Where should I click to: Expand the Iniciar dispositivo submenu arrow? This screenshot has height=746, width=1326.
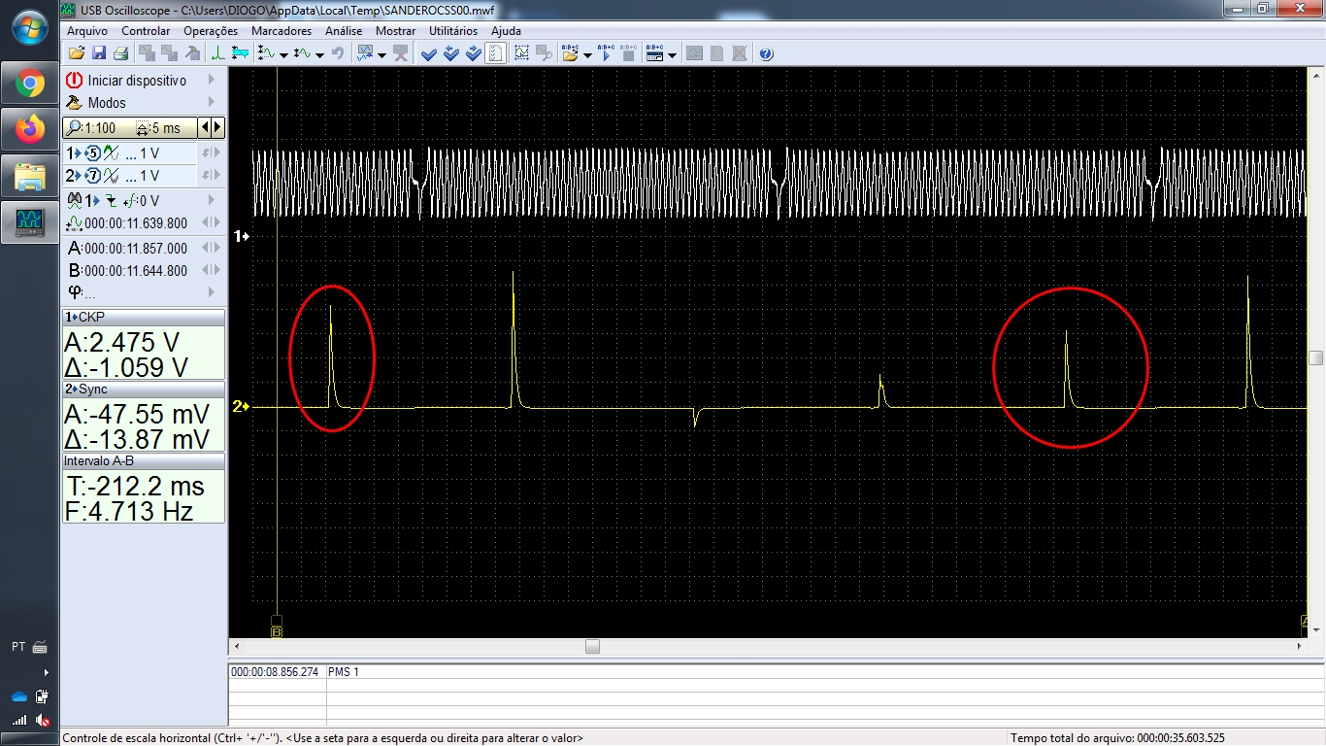pos(211,81)
